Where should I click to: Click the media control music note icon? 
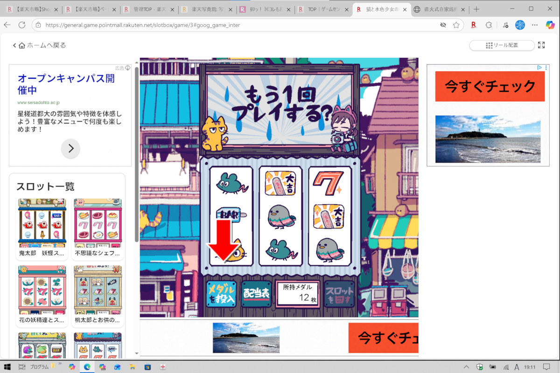pyautogui.click(x=505, y=25)
